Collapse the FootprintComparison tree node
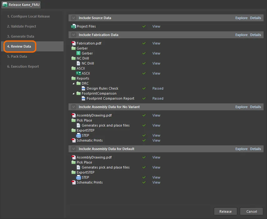The image size is (267, 219). tap(73, 93)
